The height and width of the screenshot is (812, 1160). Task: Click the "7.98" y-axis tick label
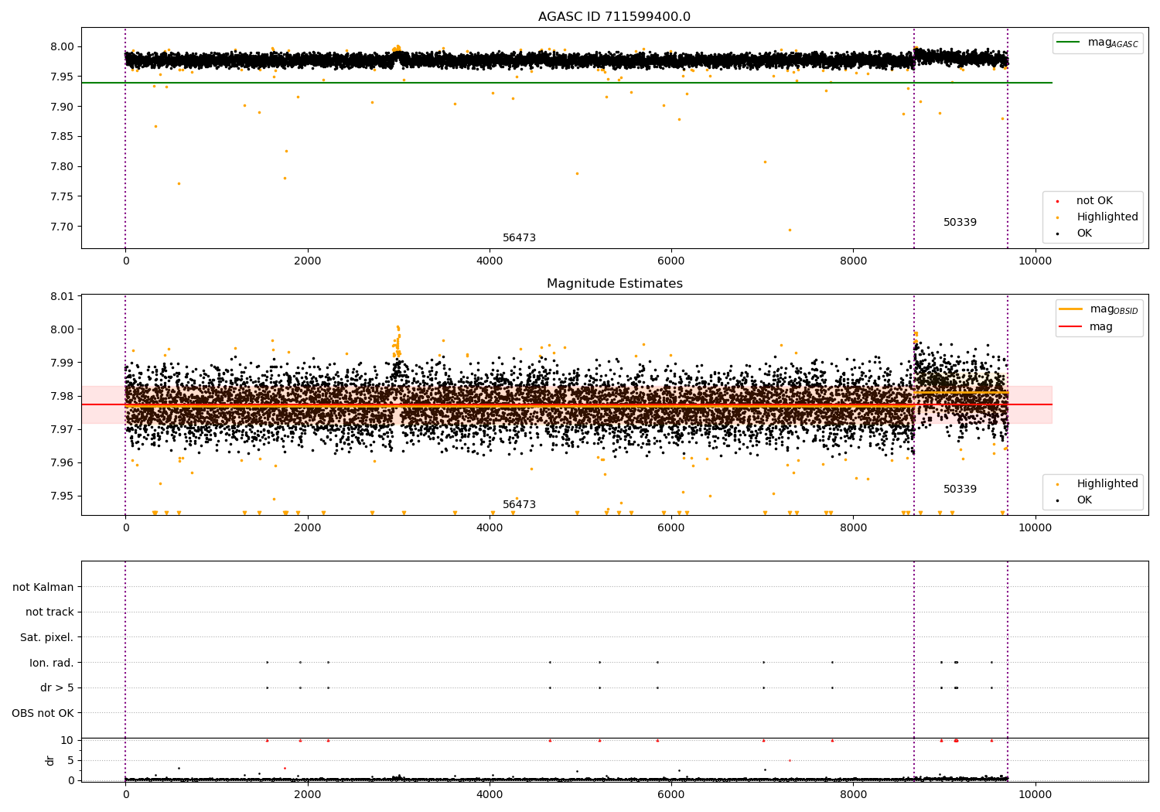coord(63,397)
